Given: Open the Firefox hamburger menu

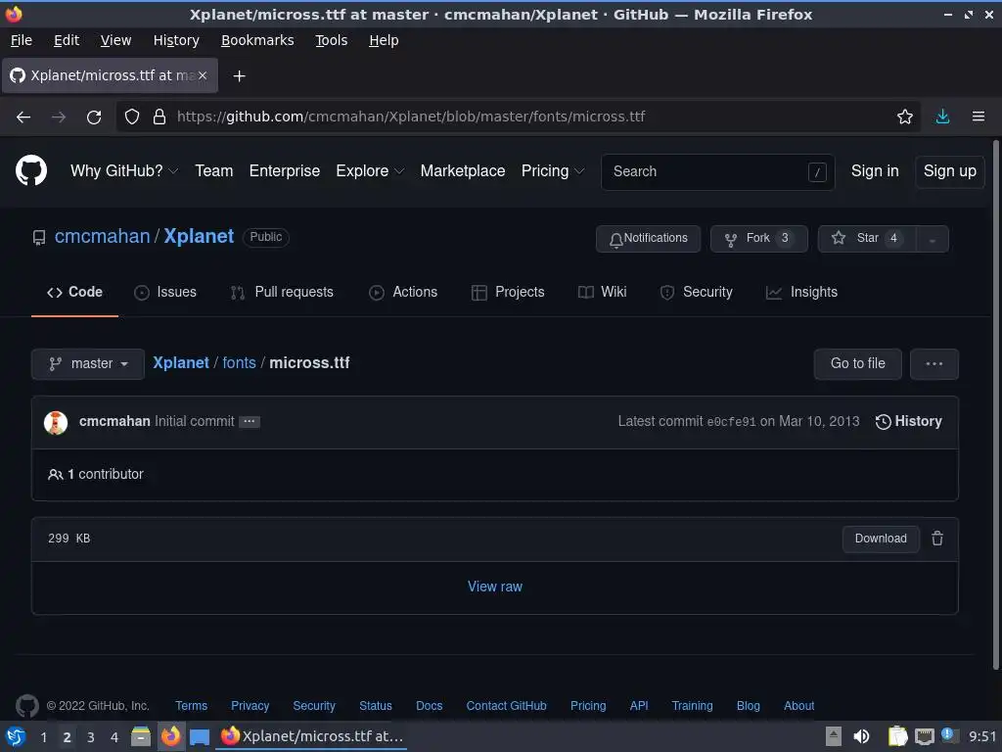Looking at the screenshot, I should pyautogui.click(x=979, y=117).
